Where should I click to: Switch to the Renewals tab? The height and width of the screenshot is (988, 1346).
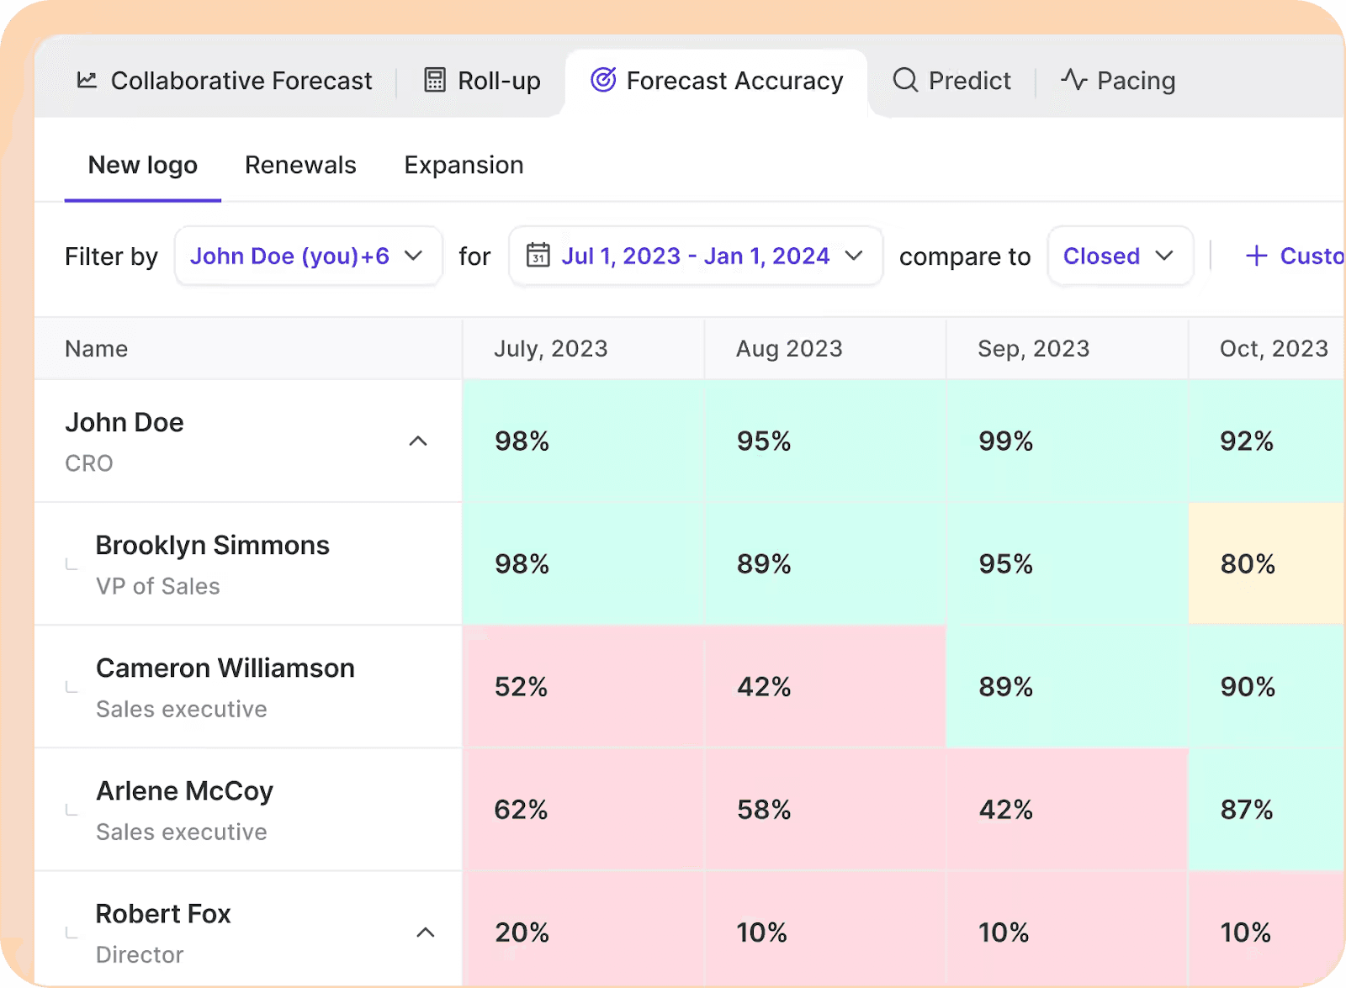point(300,165)
